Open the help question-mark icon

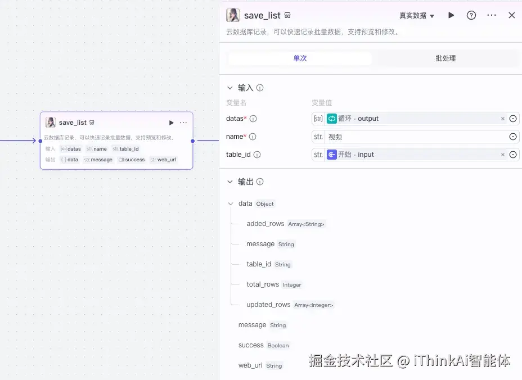471,15
